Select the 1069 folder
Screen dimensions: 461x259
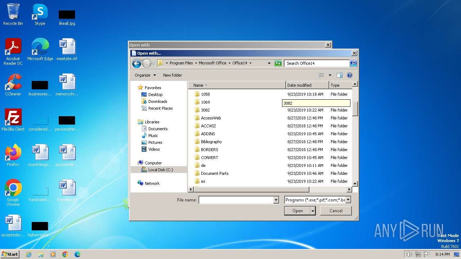pyautogui.click(x=205, y=102)
